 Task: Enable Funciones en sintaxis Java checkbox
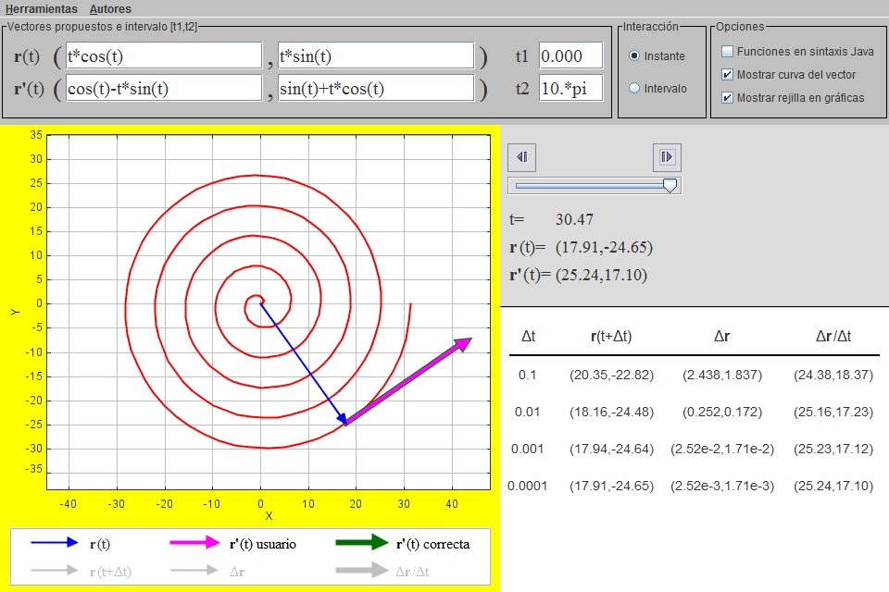pos(727,52)
